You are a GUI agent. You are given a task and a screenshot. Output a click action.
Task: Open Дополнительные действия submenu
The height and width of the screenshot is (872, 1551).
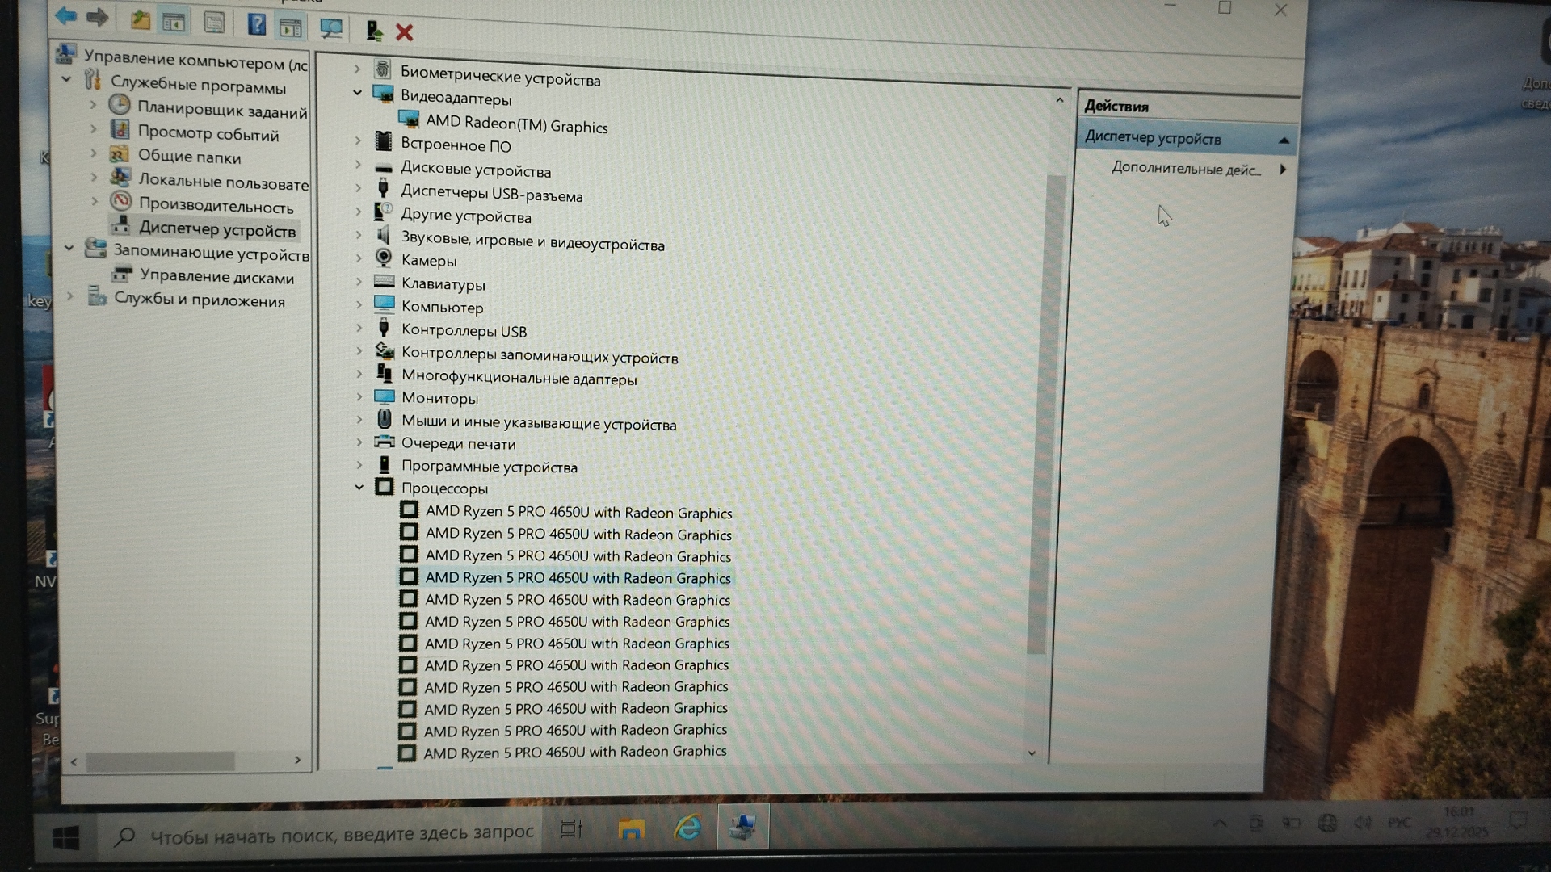click(1186, 169)
